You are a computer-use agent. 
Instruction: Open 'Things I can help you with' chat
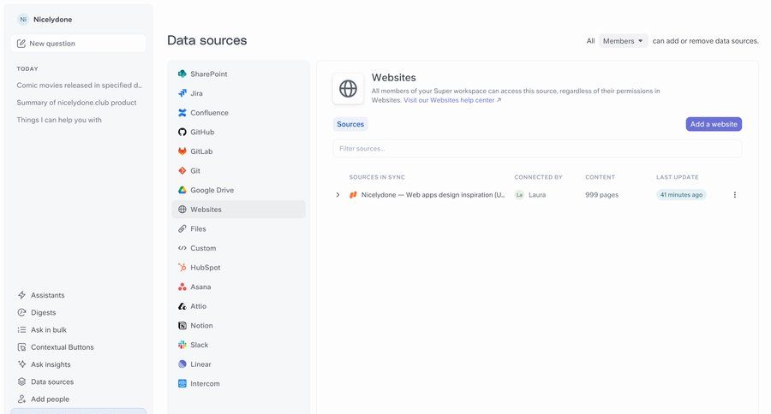coord(59,120)
